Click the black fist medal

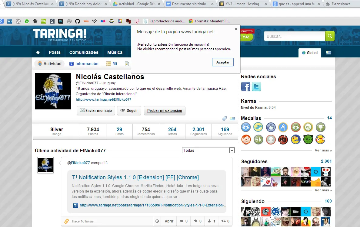pos(283,140)
